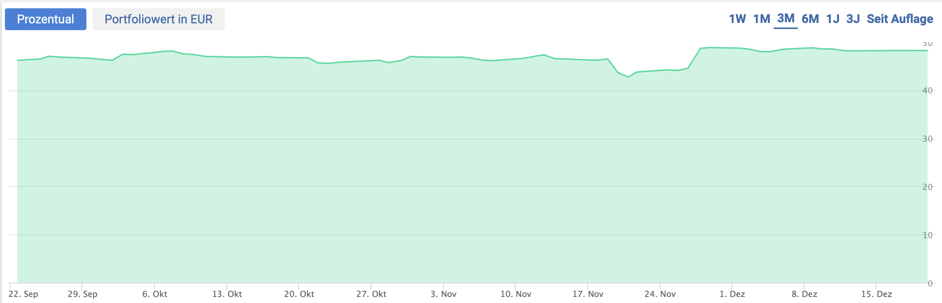
Task: Click the 6. Okt axis label
Action: (155, 294)
